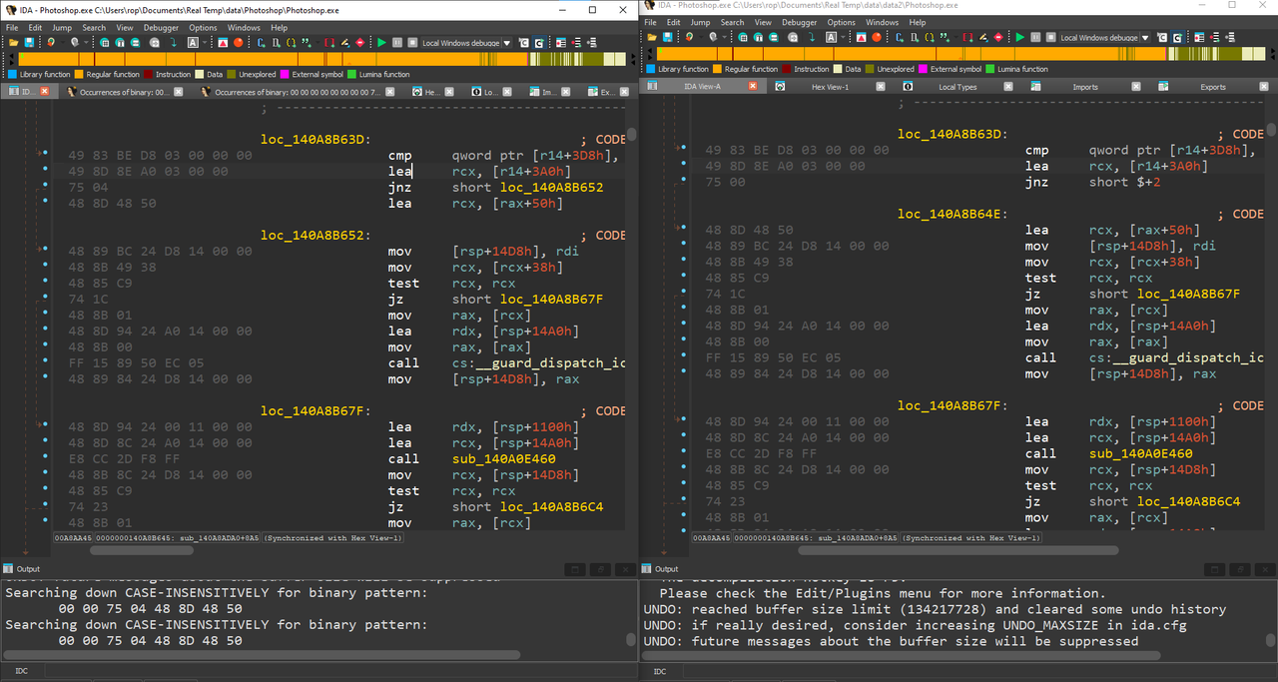Viewport: 1278px width, 682px height.
Task: Click the horizontal scrollbar under the right output pane
Action: pyautogui.click(x=901, y=655)
